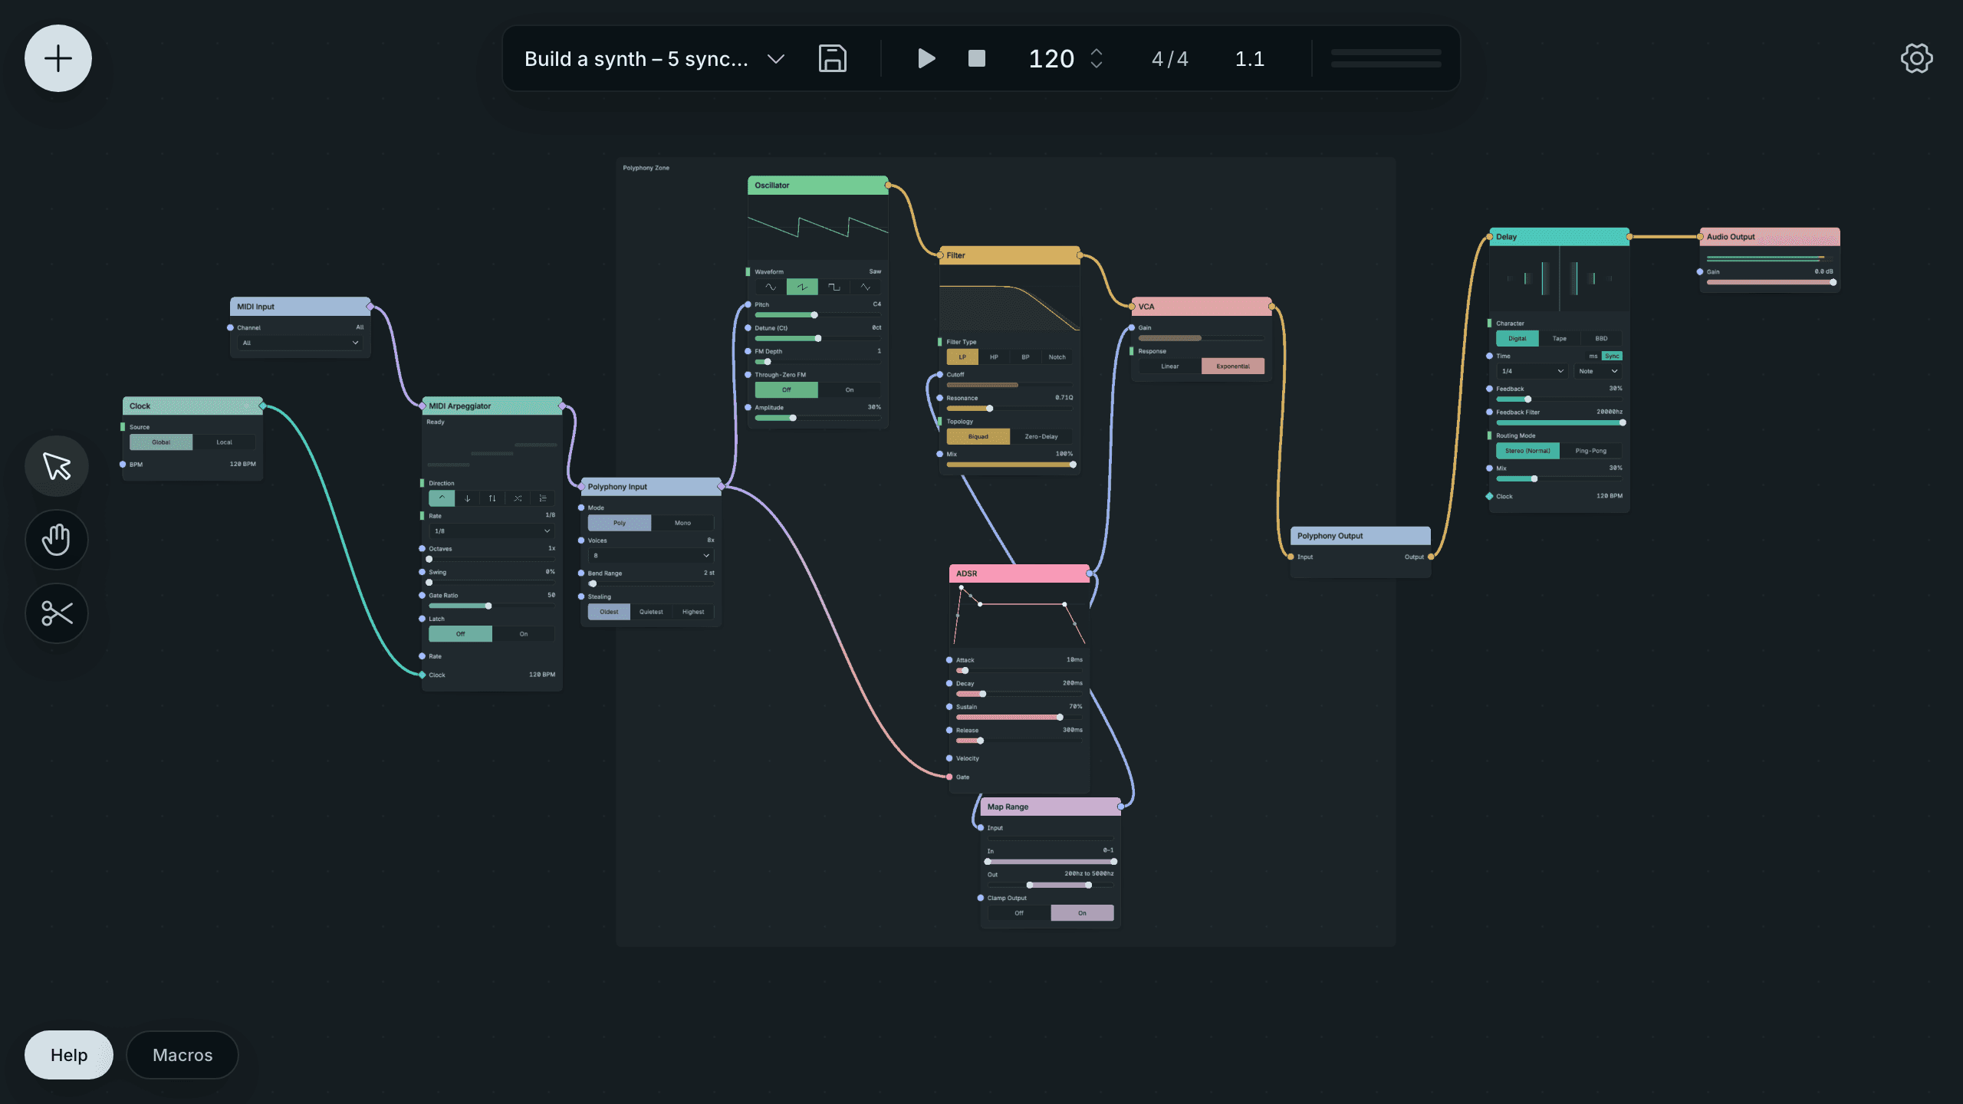This screenshot has width=1963, height=1104.
Task: Select the pointer cursor tool
Action: tap(57, 465)
